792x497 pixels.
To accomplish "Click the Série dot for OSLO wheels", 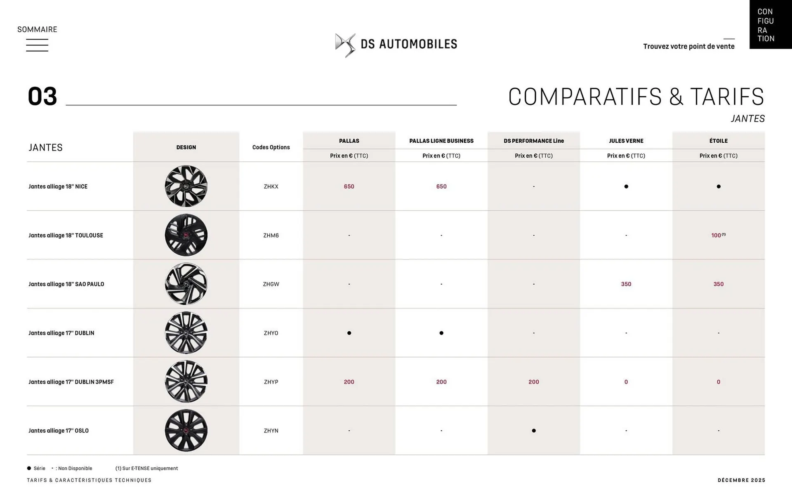I will pos(534,431).
